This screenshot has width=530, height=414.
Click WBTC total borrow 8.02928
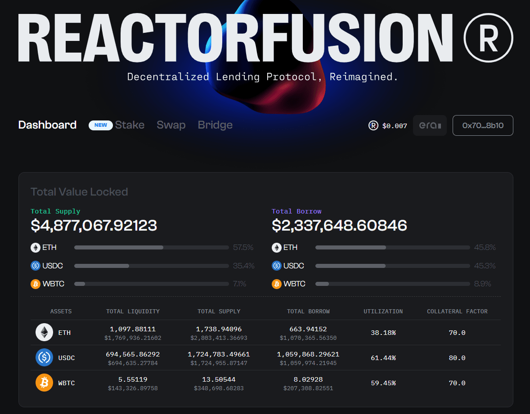[308, 379]
